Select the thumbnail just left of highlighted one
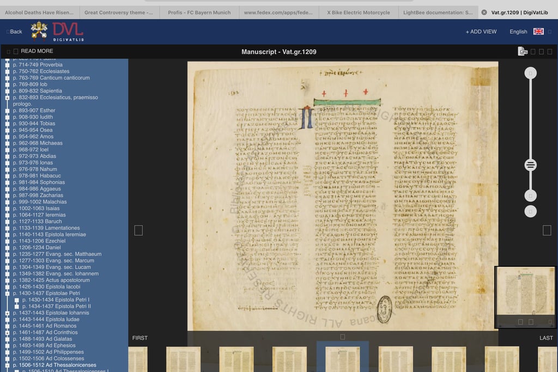The height and width of the screenshot is (372, 558). tap(289, 359)
